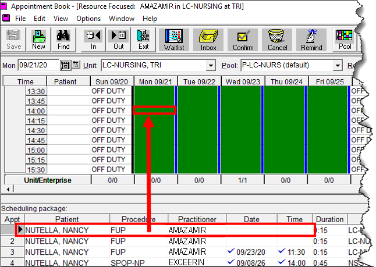Screen dimensions: 376x267
Task: Click the Appointment Book title bar icon
Action: coord(4,6)
